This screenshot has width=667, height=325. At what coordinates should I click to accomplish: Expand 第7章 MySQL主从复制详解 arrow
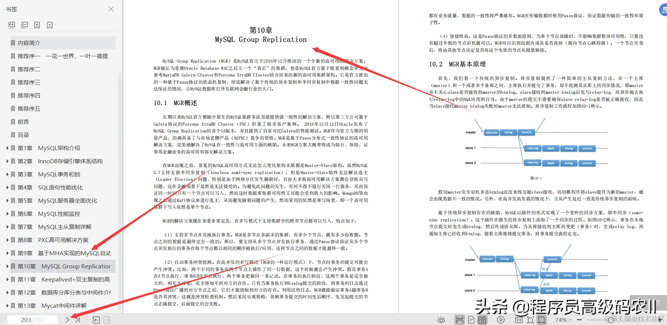click(x=7, y=227)
